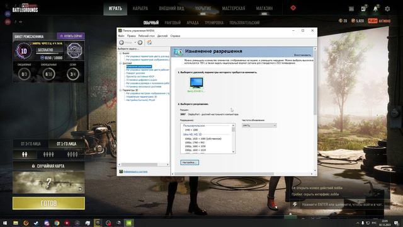403x227 pixels.
Task: Select 1080p, 1600 × 1024 resolution
Action: (x=195, y=150)
